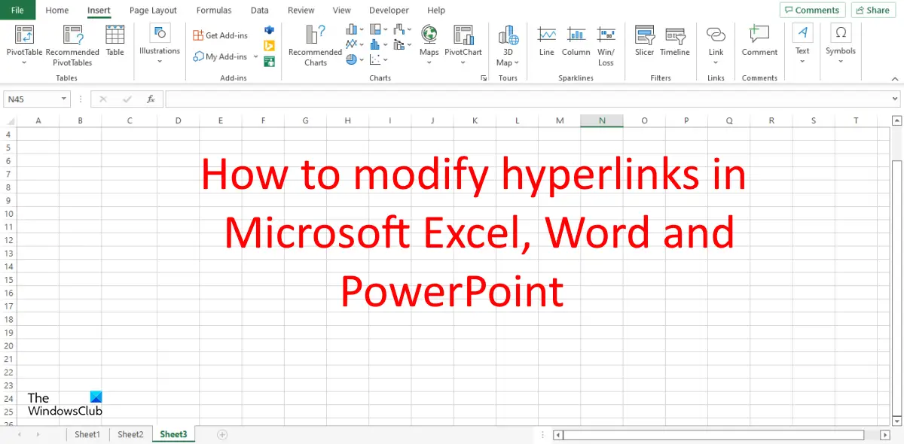The height and width of the screenshot is (444, 904).
Task: Switch to the View tab
Action: [342, 11]
